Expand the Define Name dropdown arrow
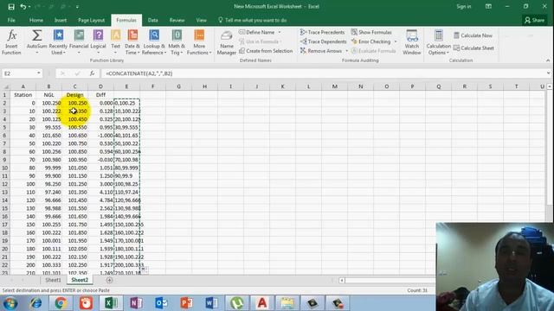This screenshot has height=311, width=554. tap(280, 32)
